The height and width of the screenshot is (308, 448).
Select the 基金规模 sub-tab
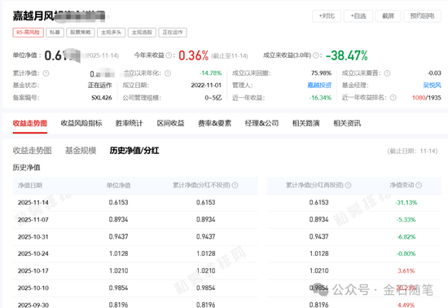click(81, 151)
